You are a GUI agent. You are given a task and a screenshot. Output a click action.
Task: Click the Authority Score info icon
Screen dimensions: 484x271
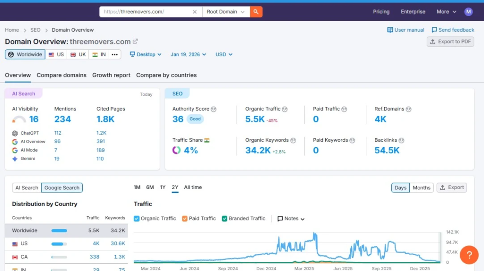point(214,109)
